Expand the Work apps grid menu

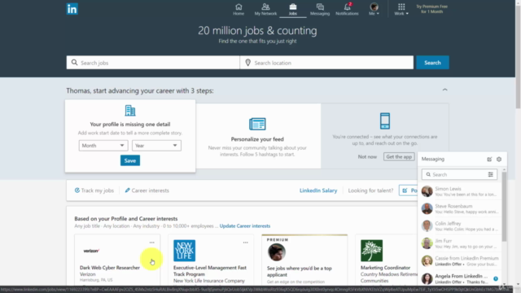coord(401,9)
